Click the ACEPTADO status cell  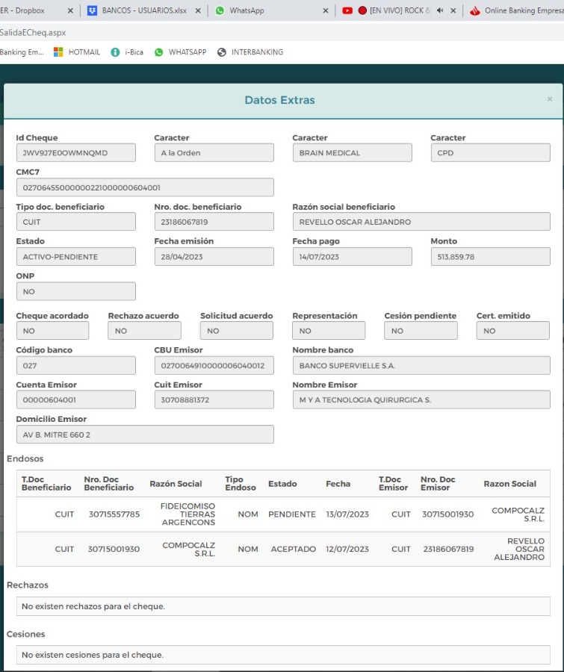coord(294,549)
